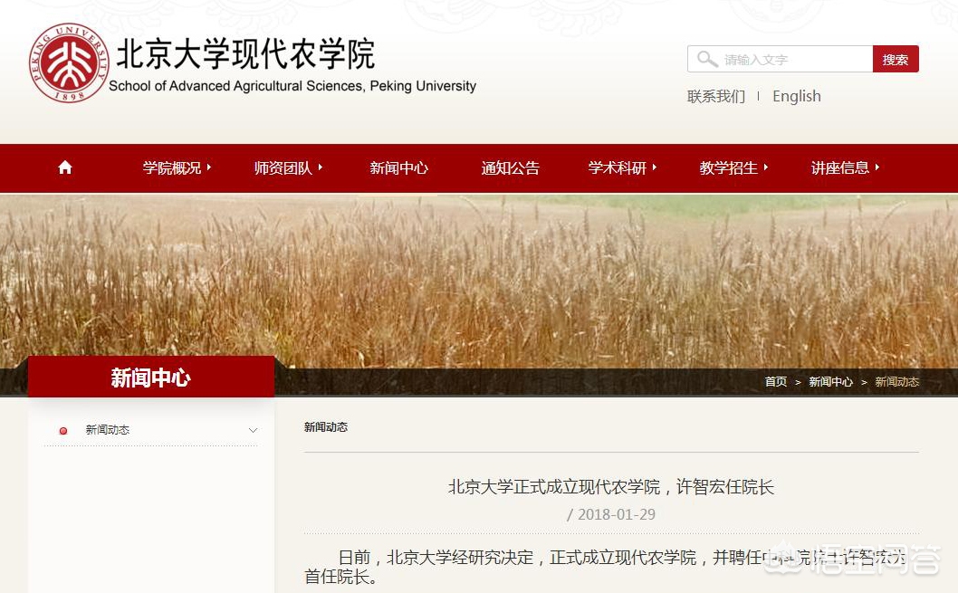Expand the 讲座信息 dropdown menu
The width and height of the screenshot is (958, 593).
pos(839,167)
